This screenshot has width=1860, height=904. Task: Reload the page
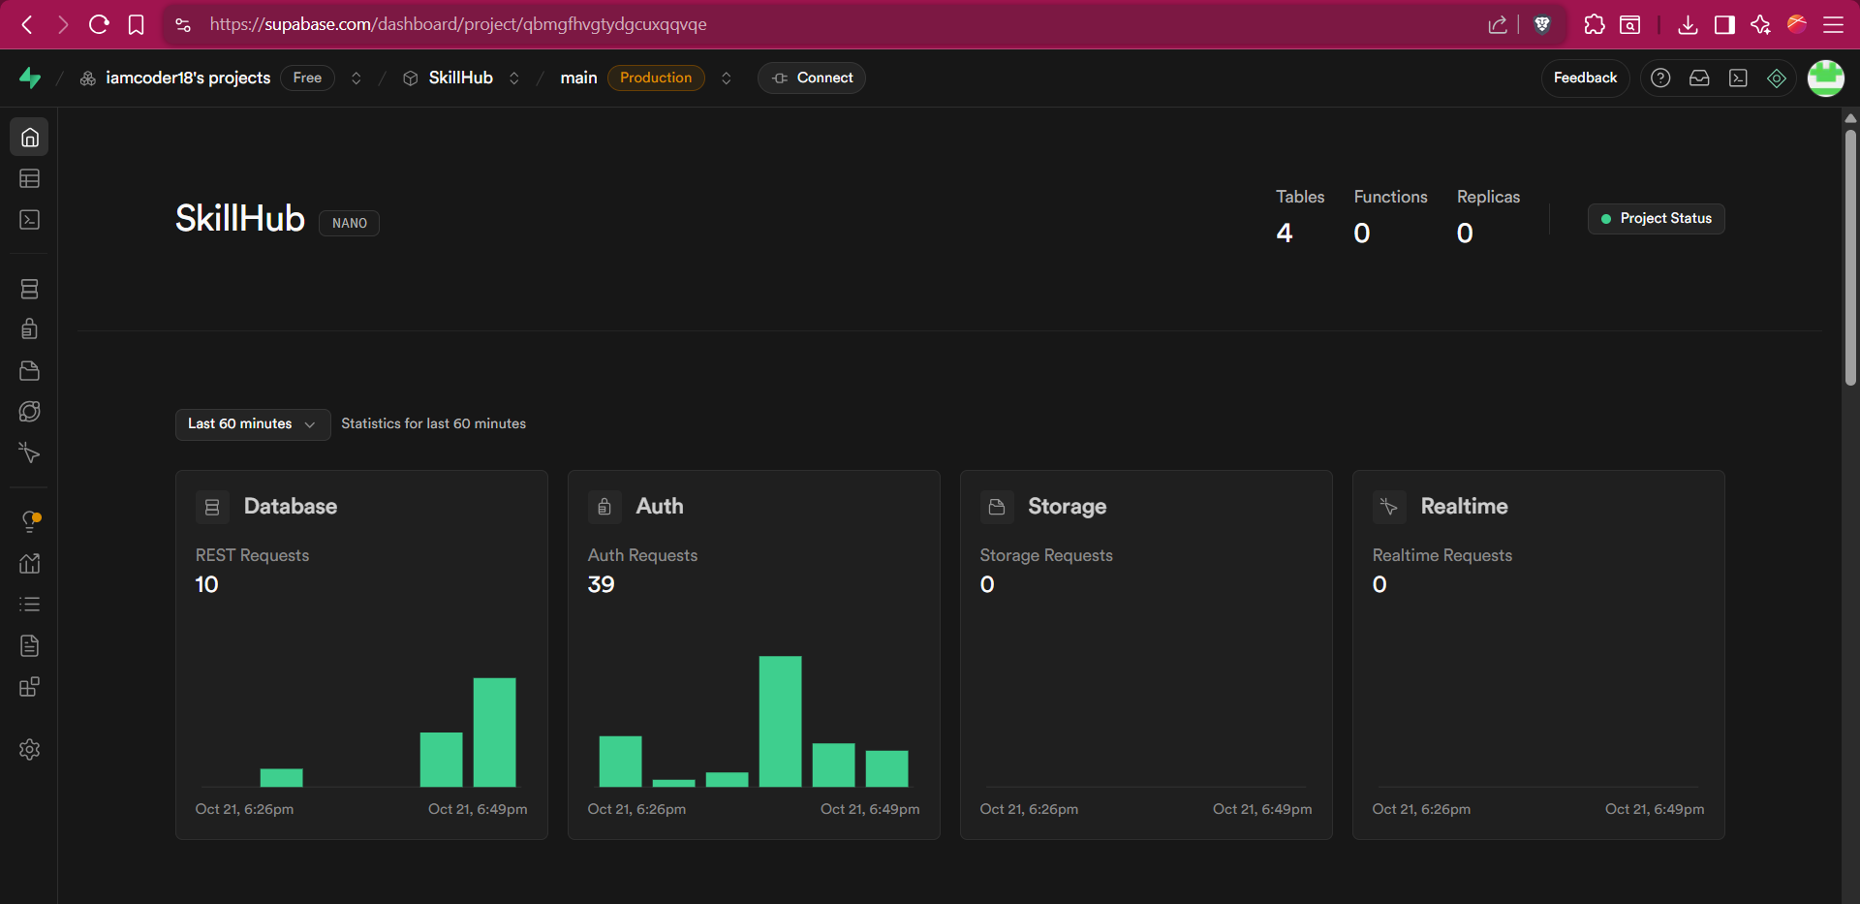99,24
